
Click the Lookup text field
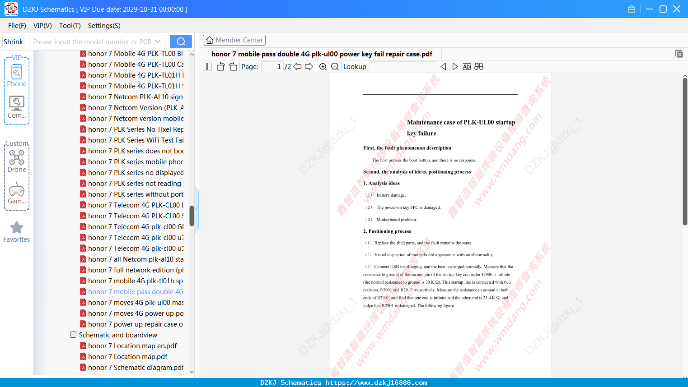[x=403, y=67]
